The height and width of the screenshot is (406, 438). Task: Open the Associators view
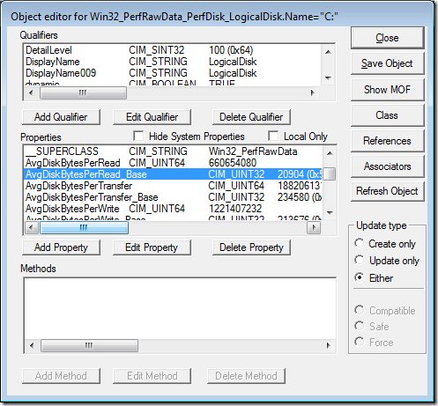[x=387, y=166]
